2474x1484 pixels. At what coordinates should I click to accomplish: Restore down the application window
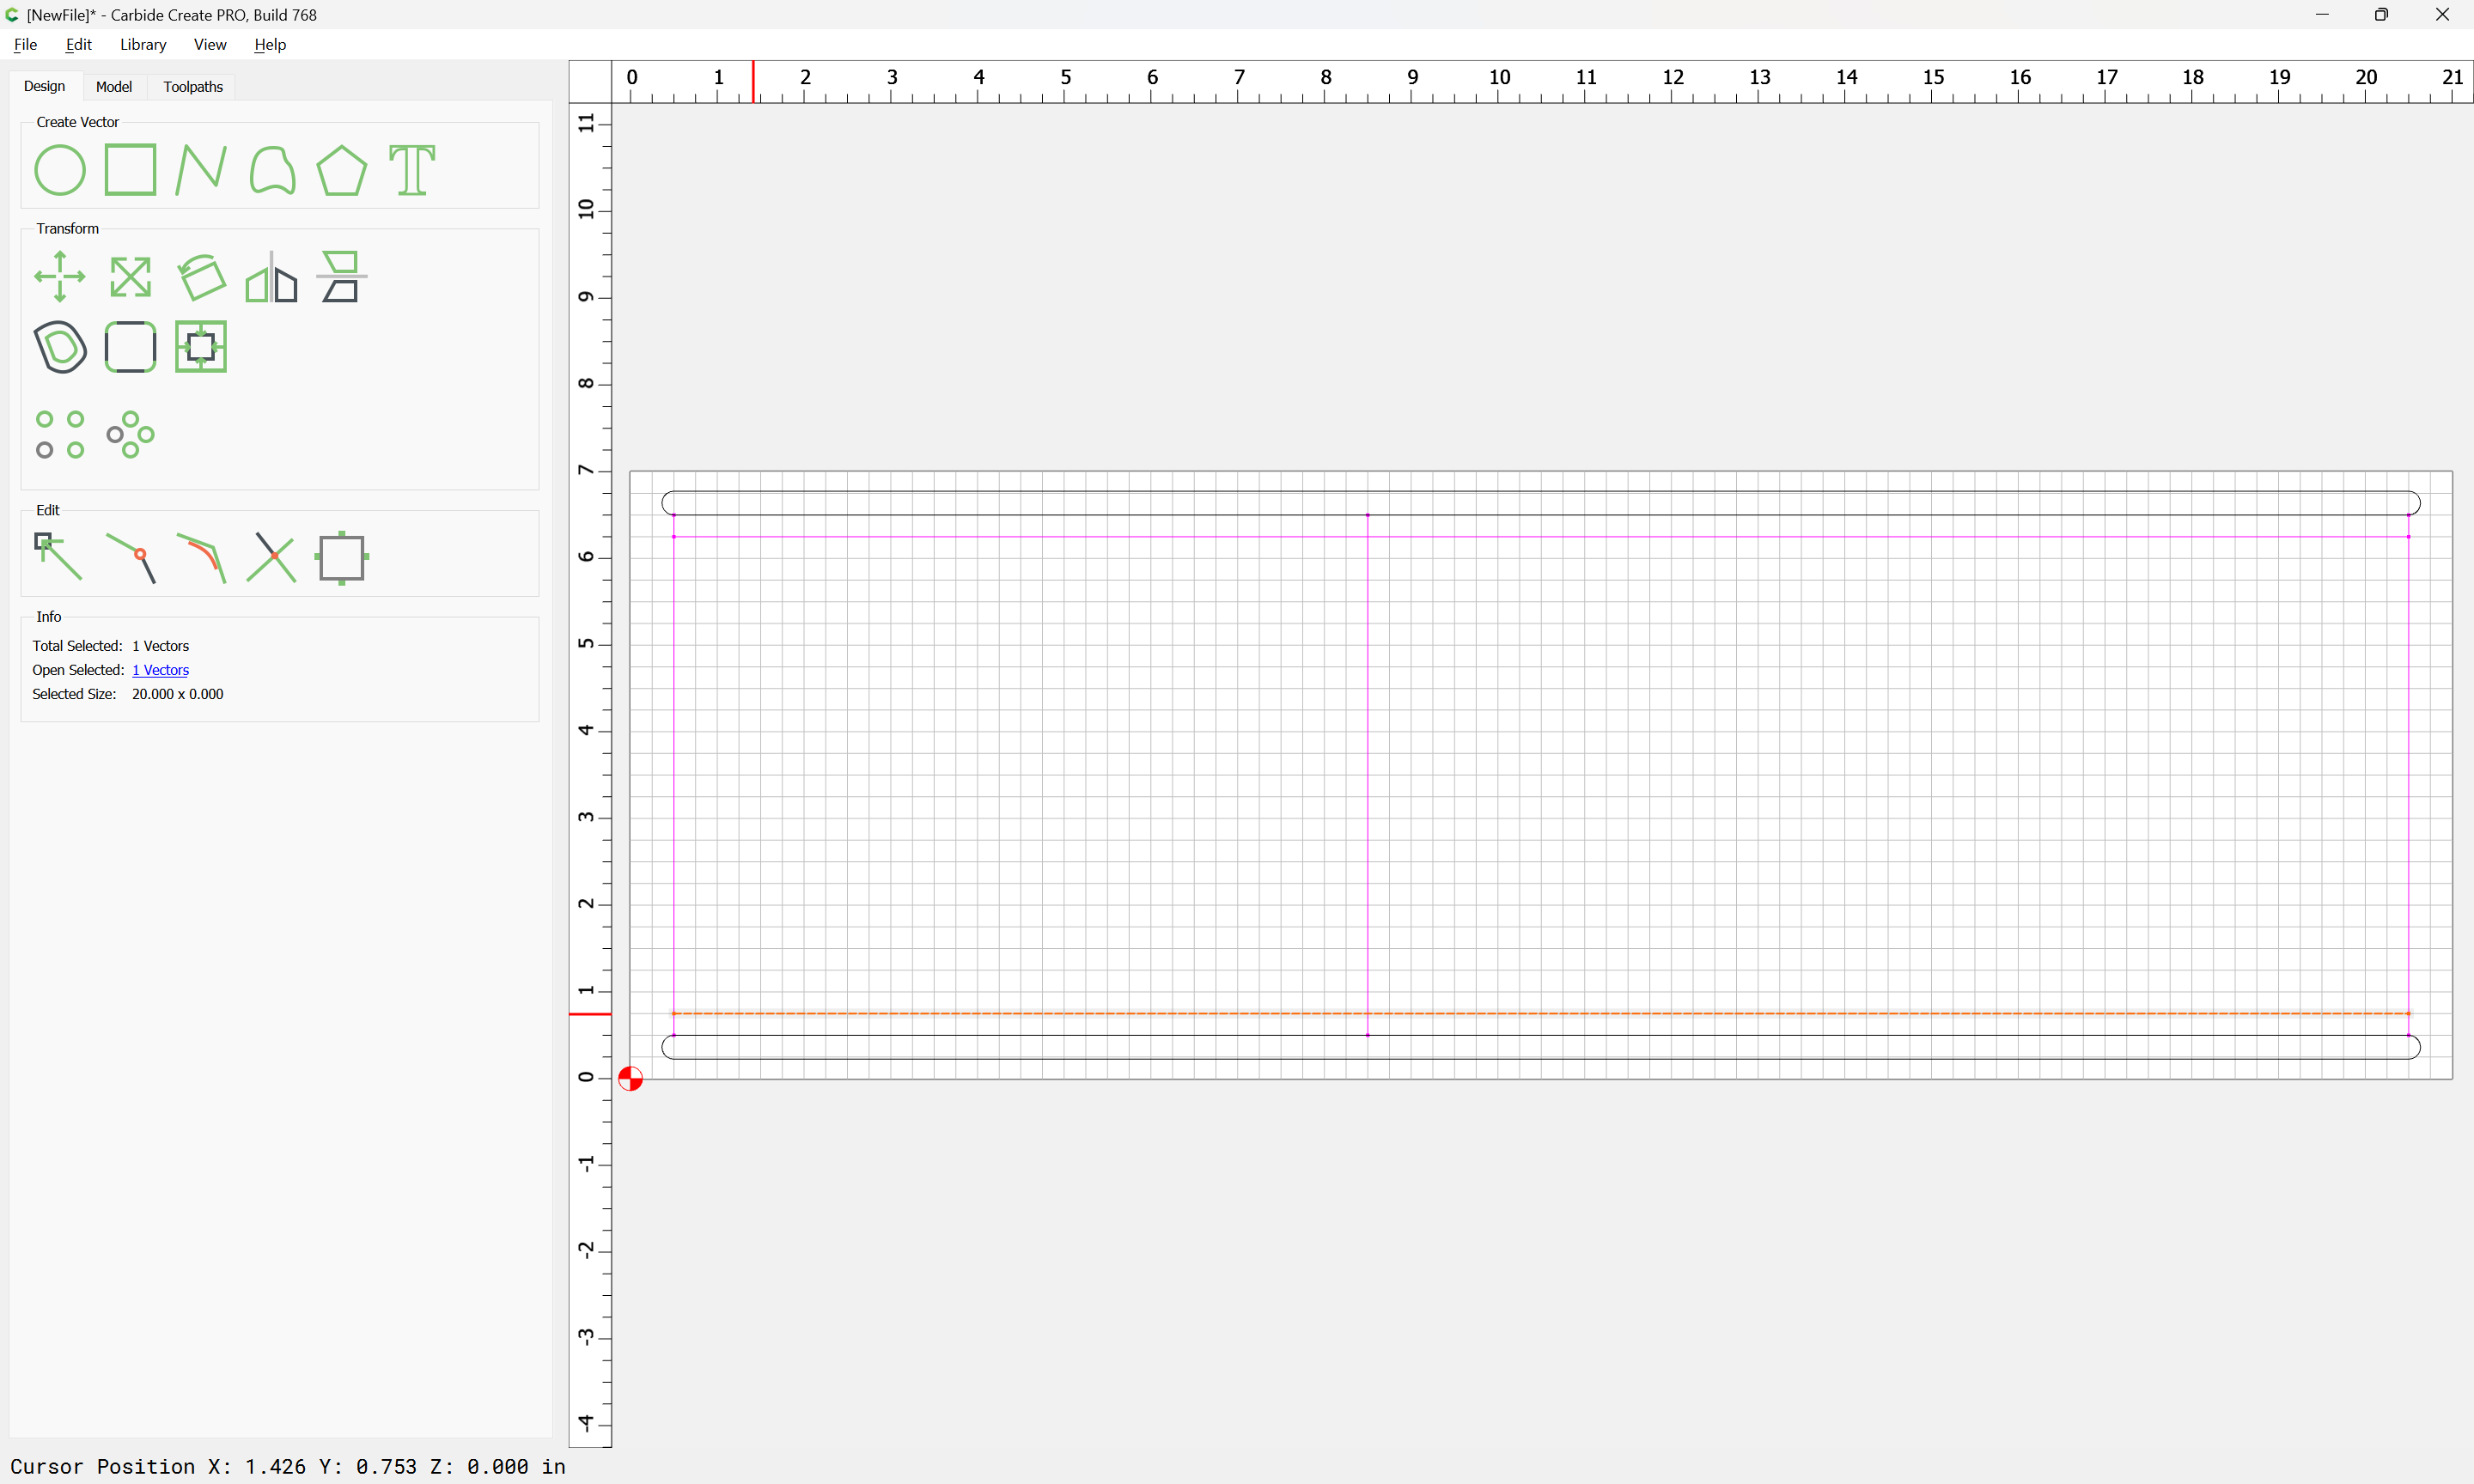click(x=2381, y=14)
